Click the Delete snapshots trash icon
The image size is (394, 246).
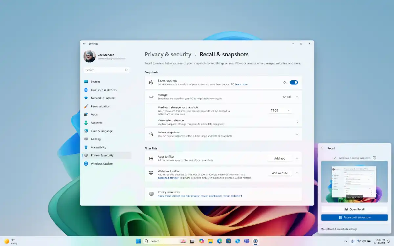[x=151, y=134]
